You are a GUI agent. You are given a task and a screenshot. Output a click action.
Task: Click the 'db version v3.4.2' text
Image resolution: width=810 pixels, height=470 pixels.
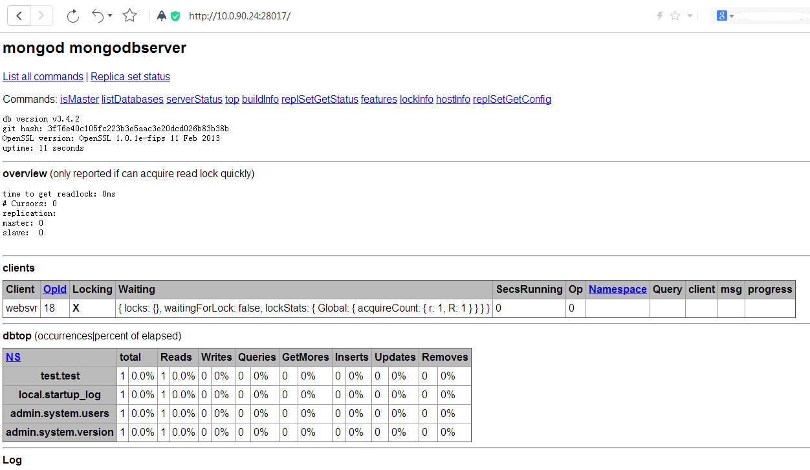tap(41, 119)
